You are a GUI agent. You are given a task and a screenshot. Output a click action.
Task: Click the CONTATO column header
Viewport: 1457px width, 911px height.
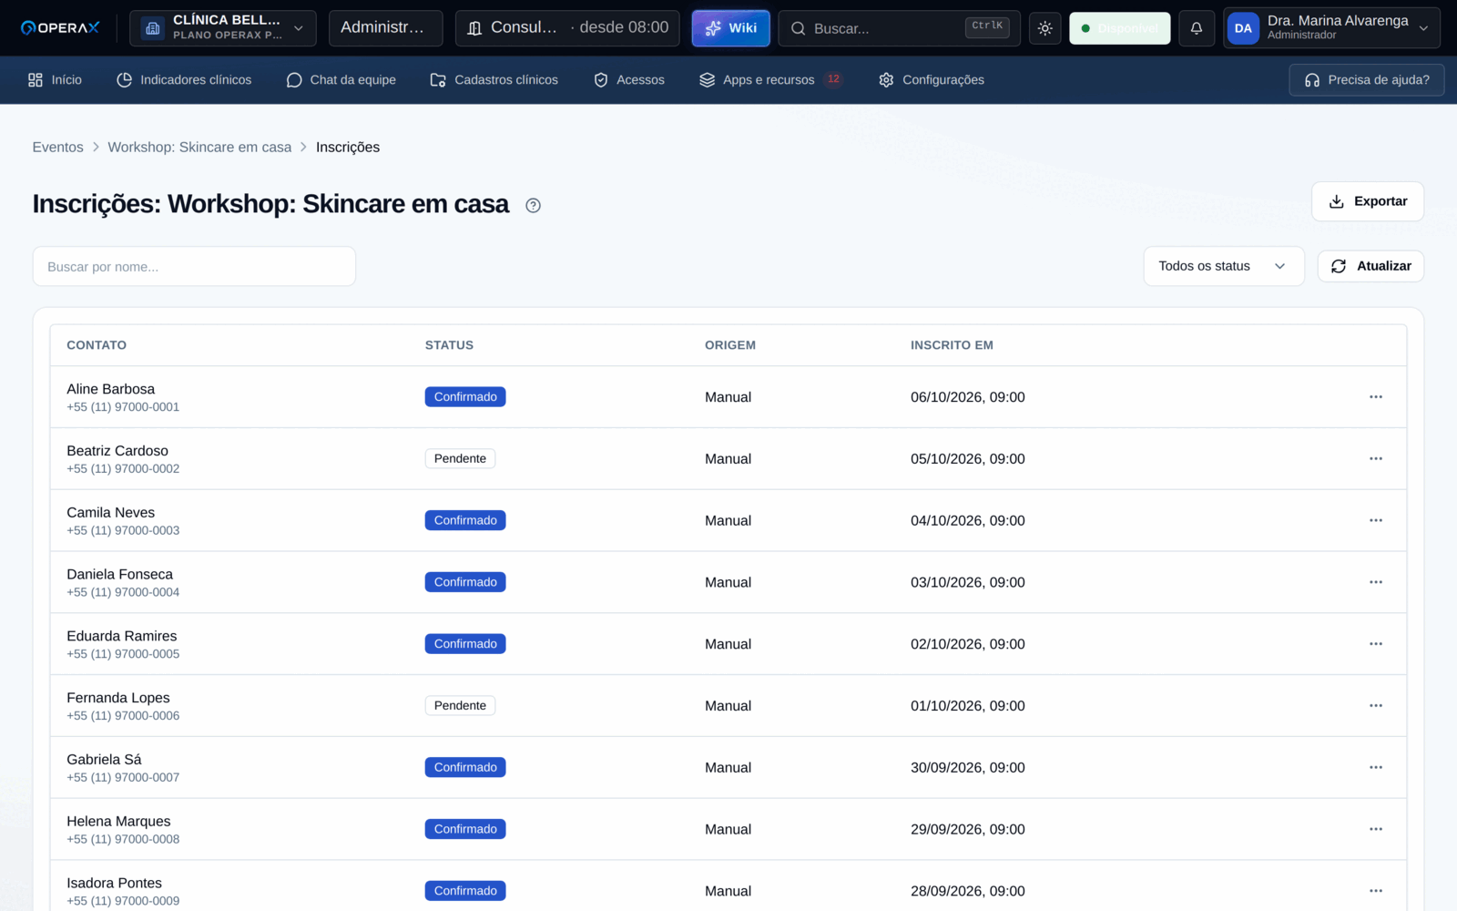(x=97, y=345)
